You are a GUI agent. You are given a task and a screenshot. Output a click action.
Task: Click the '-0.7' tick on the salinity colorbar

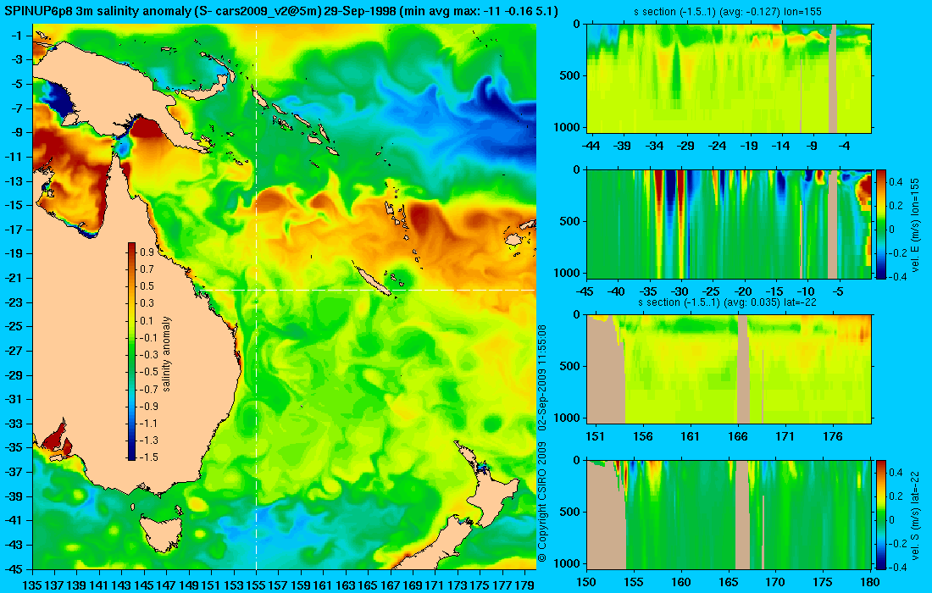click(x=148, y=389)
